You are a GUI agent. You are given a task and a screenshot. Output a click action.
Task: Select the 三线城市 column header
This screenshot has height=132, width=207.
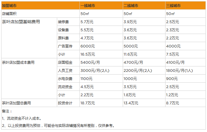pyautogui.click(x=174, y=6)
